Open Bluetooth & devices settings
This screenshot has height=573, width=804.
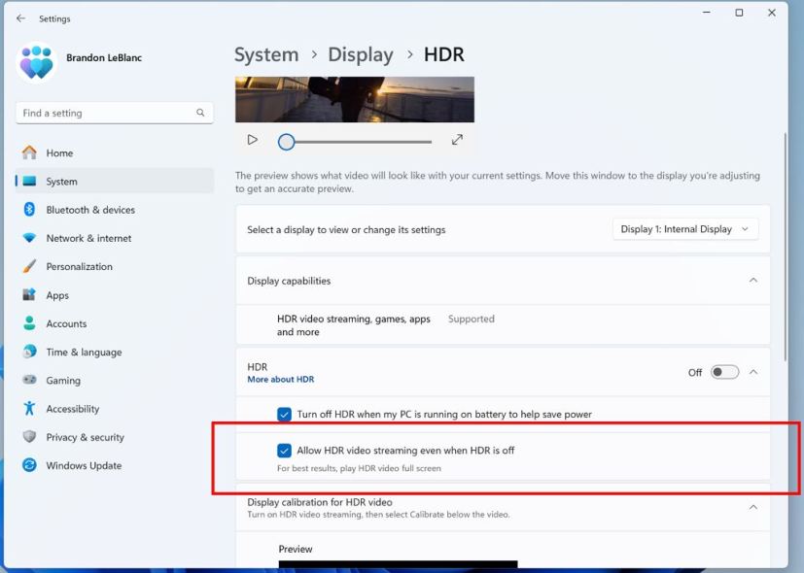tap(87, 209)
